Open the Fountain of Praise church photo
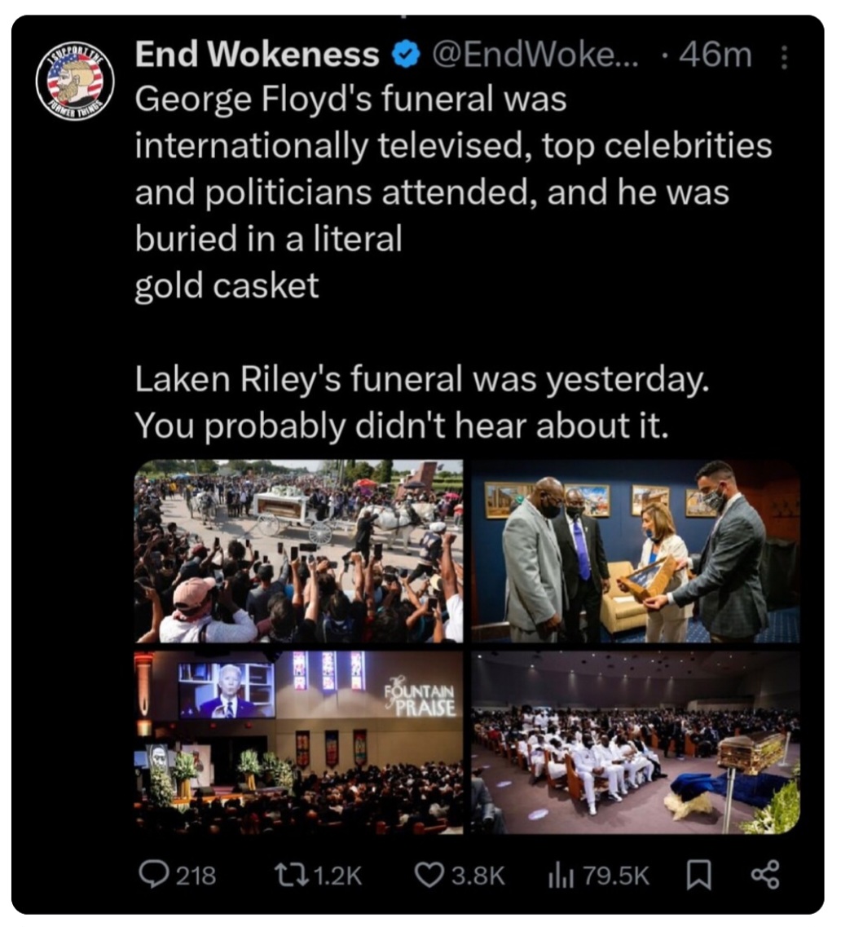 [x=298, y=743]
